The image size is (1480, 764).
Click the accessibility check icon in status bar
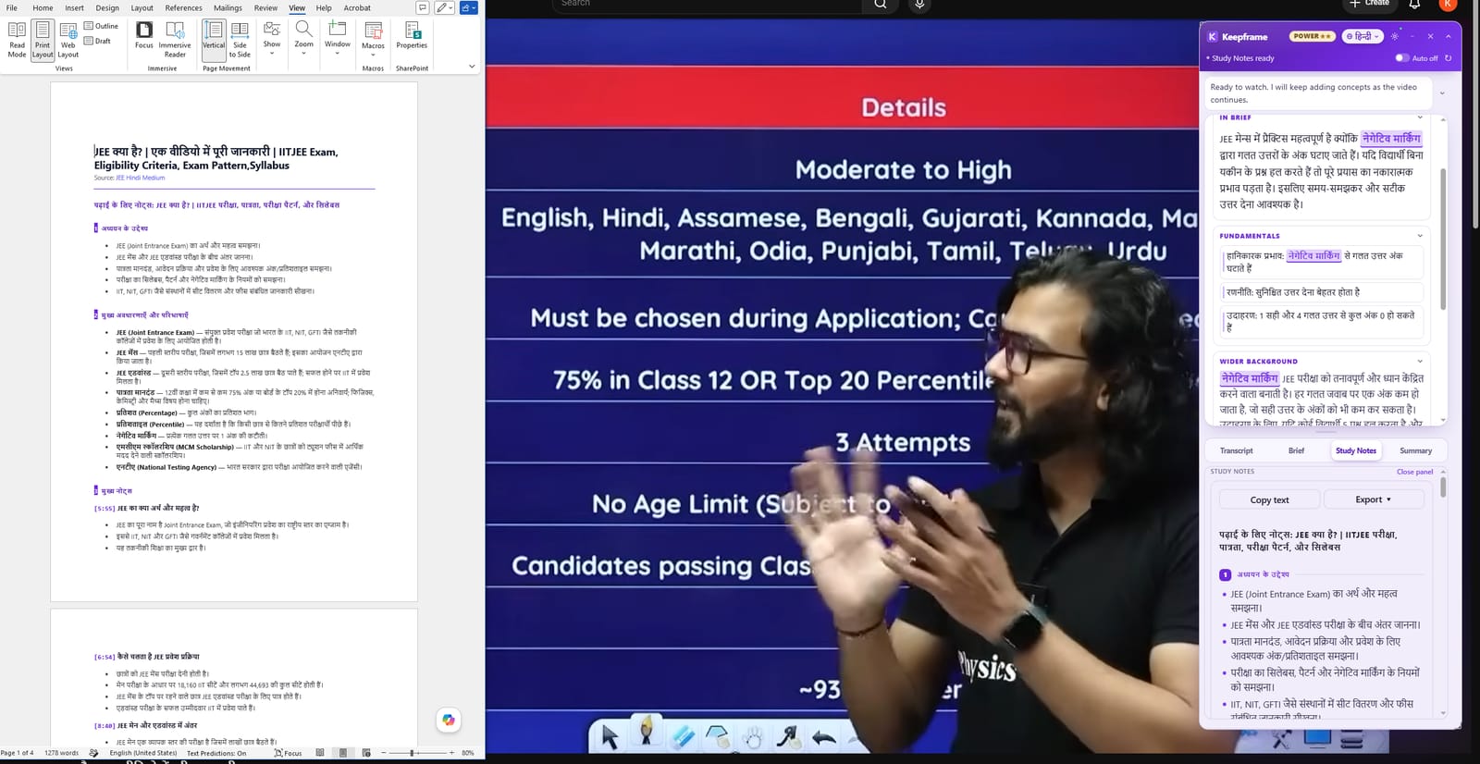coord(93,753)
